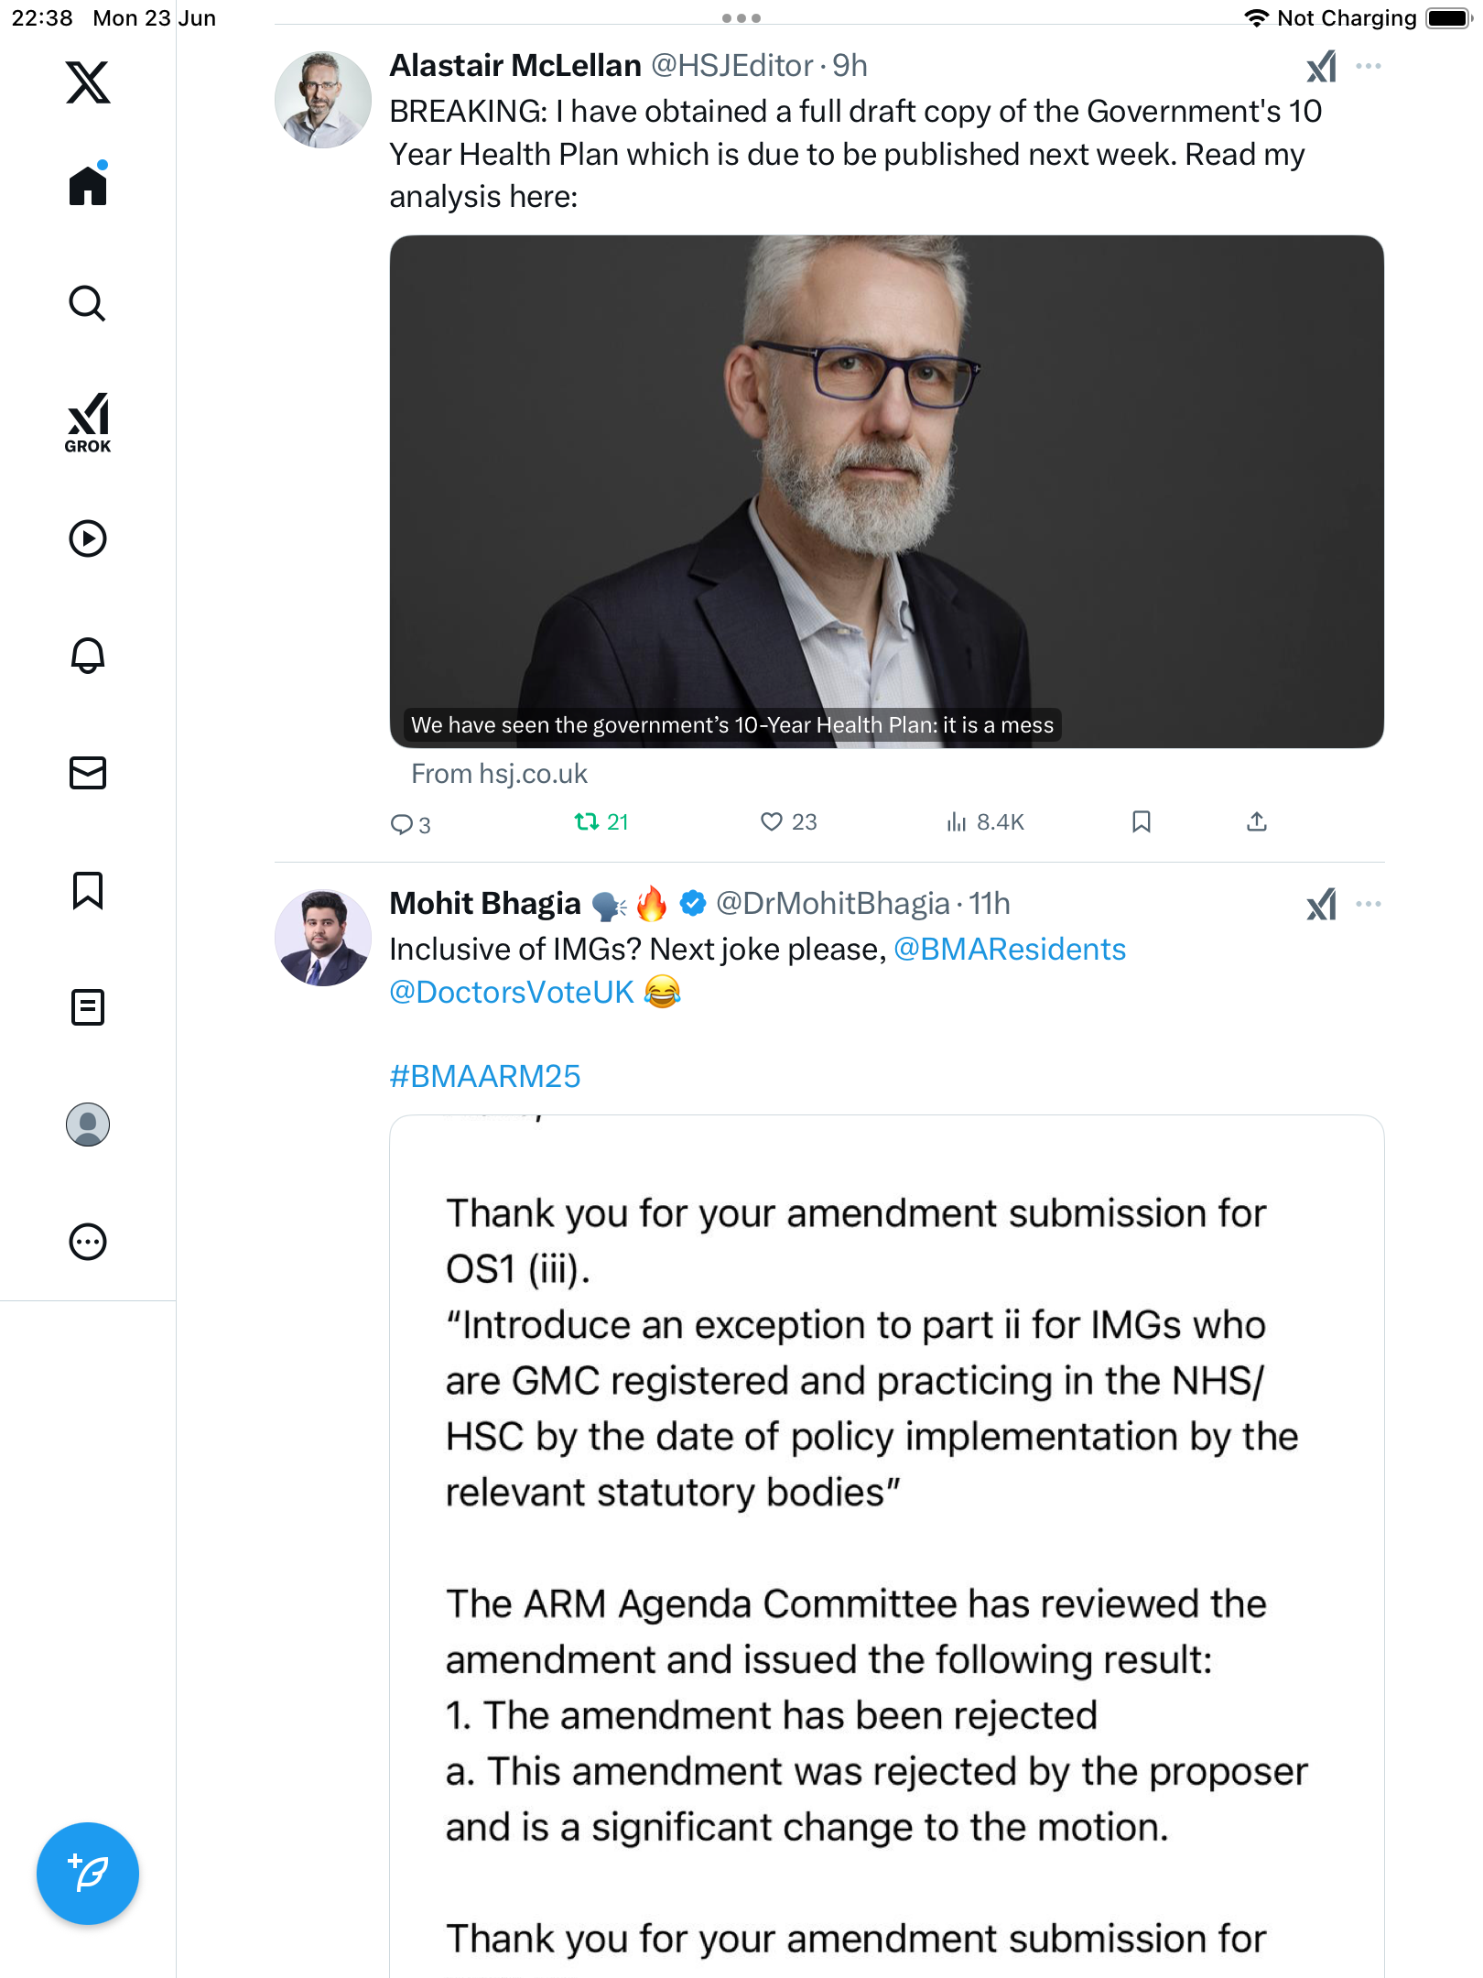Open Bookmarks in sidebar

click(88, 890)
